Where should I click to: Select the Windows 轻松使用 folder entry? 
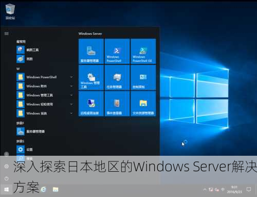[45, 104]
